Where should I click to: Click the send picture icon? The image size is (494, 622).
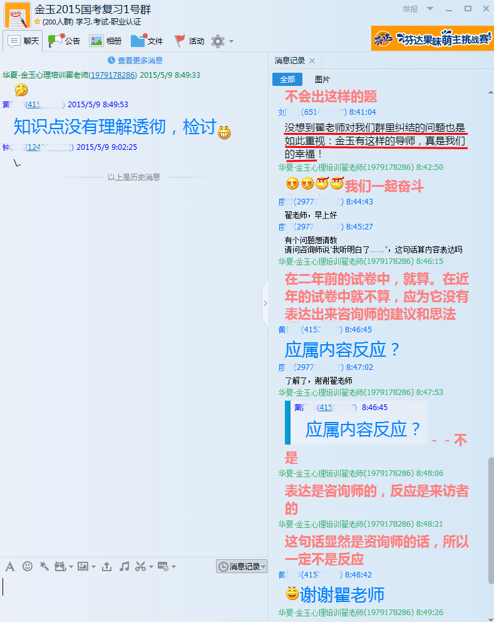coord(83,566)
